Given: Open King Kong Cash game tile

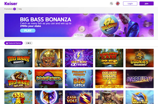Looking at the screenshot, I should (x=109, y=58).
